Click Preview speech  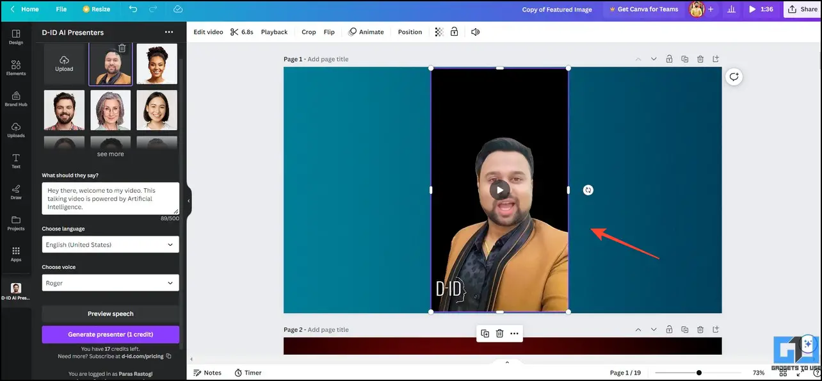click(x=111, y=314)
